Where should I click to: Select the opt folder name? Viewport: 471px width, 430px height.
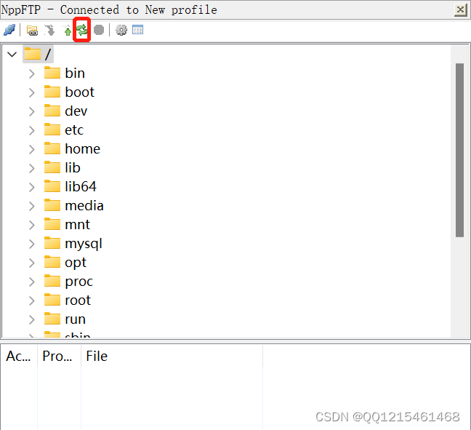click(x=76, y=263)
